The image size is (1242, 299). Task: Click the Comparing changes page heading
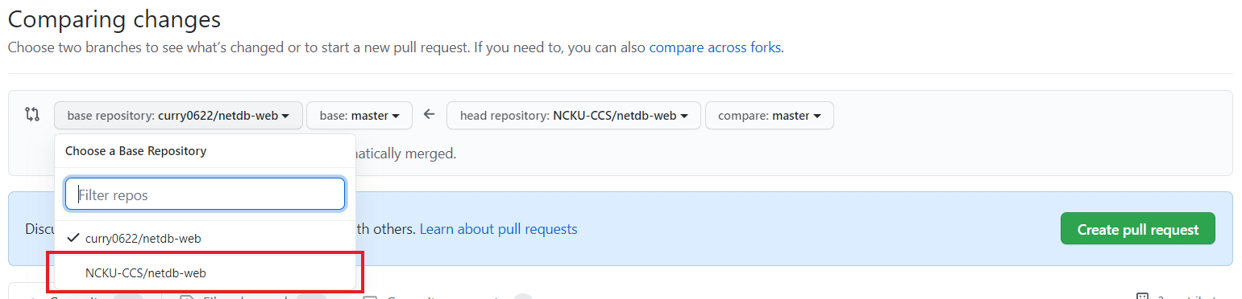tap(114, 18)
